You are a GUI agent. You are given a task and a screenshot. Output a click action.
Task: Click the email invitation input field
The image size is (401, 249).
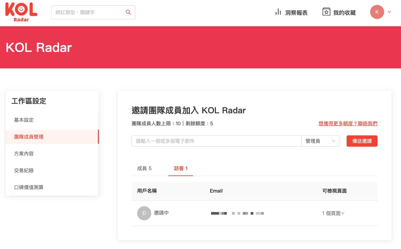click(x=217, y=141)
